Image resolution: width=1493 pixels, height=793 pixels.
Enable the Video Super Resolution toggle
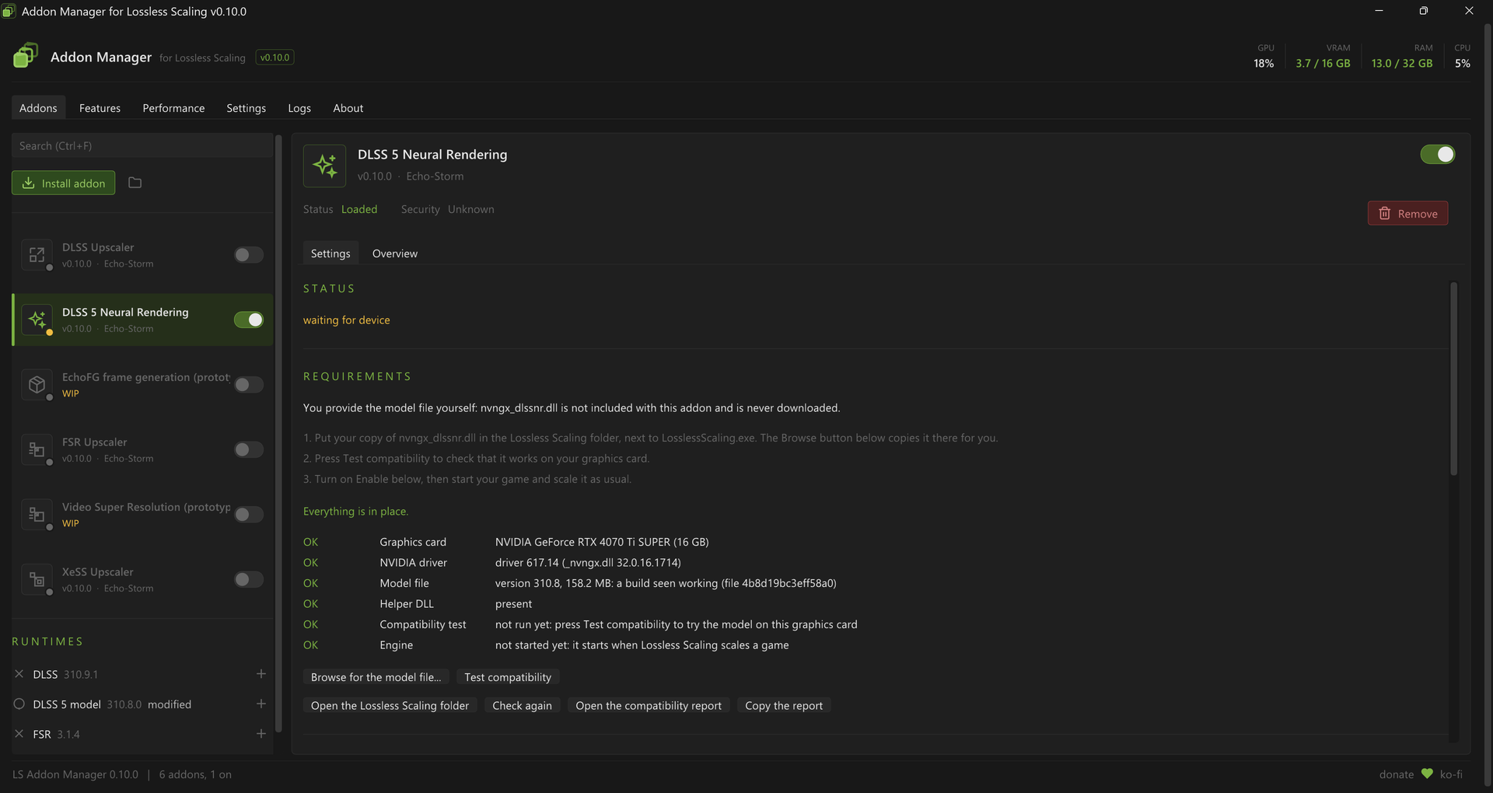point(249,515)
